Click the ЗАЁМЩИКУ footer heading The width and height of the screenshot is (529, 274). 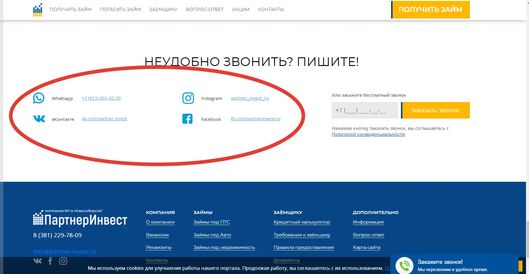point(288,213)
